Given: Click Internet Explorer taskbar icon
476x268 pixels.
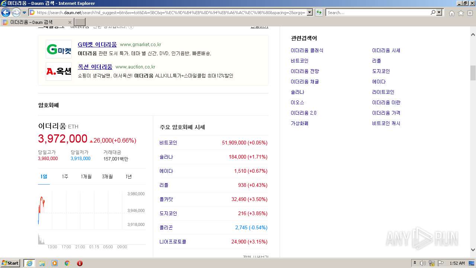Looking at the screenshot, I should point(29,263).
